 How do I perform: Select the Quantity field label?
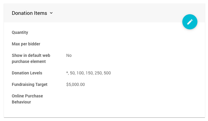click(x=20, y=32)
